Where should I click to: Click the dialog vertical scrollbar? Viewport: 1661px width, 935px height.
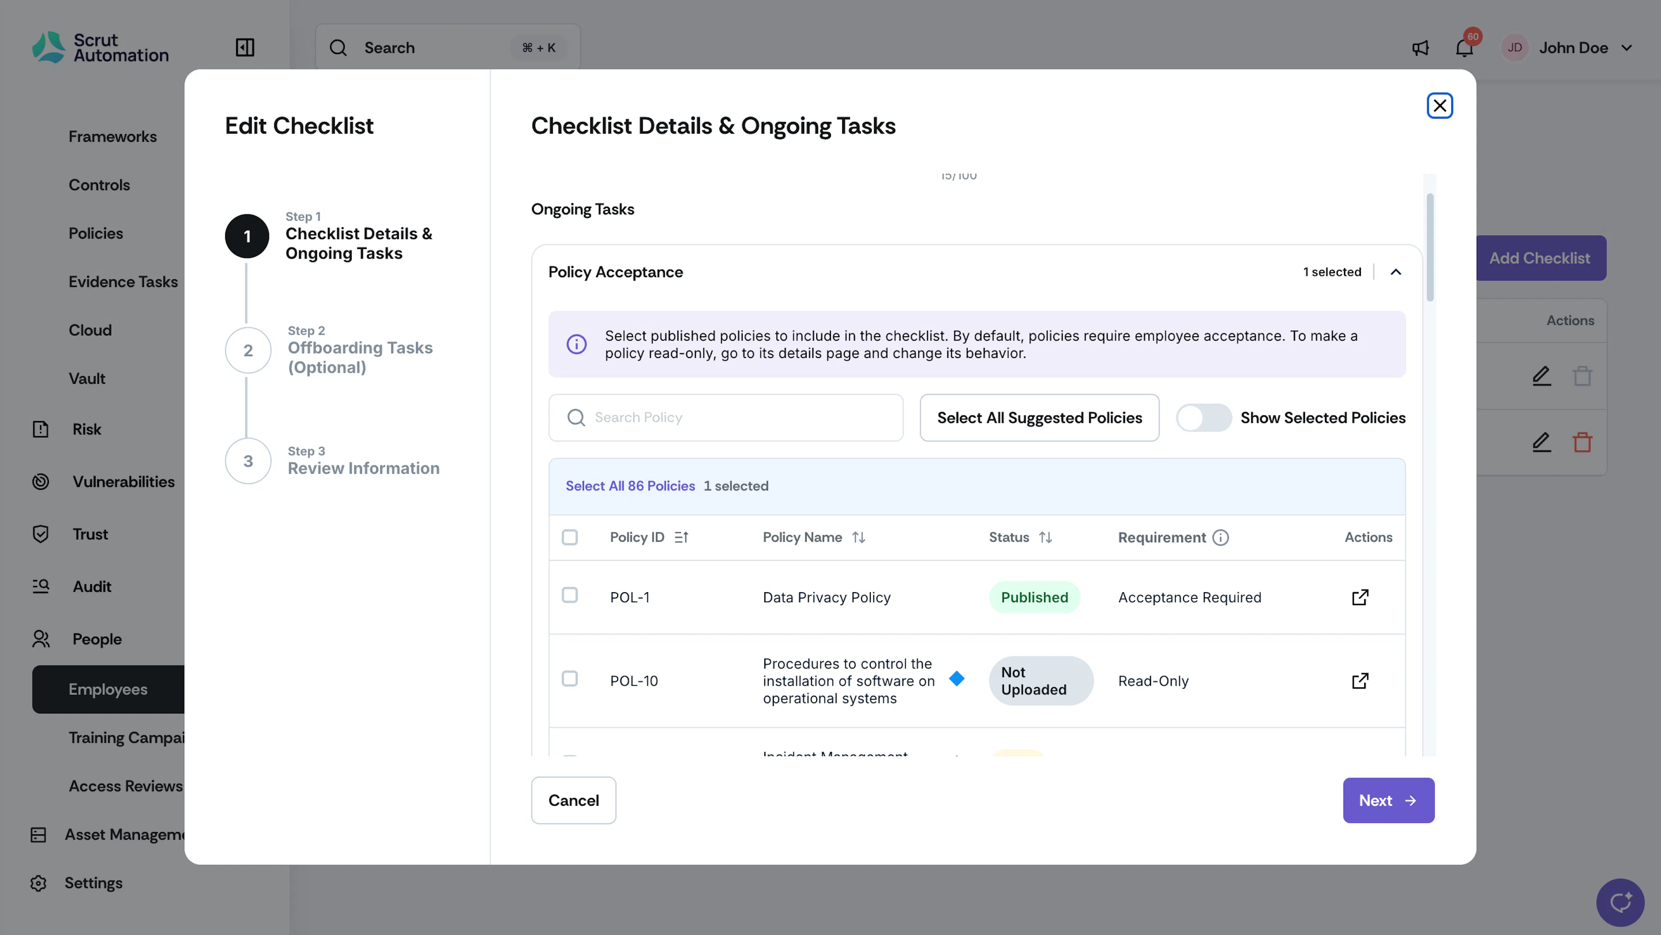click(x=1430, y=247)
